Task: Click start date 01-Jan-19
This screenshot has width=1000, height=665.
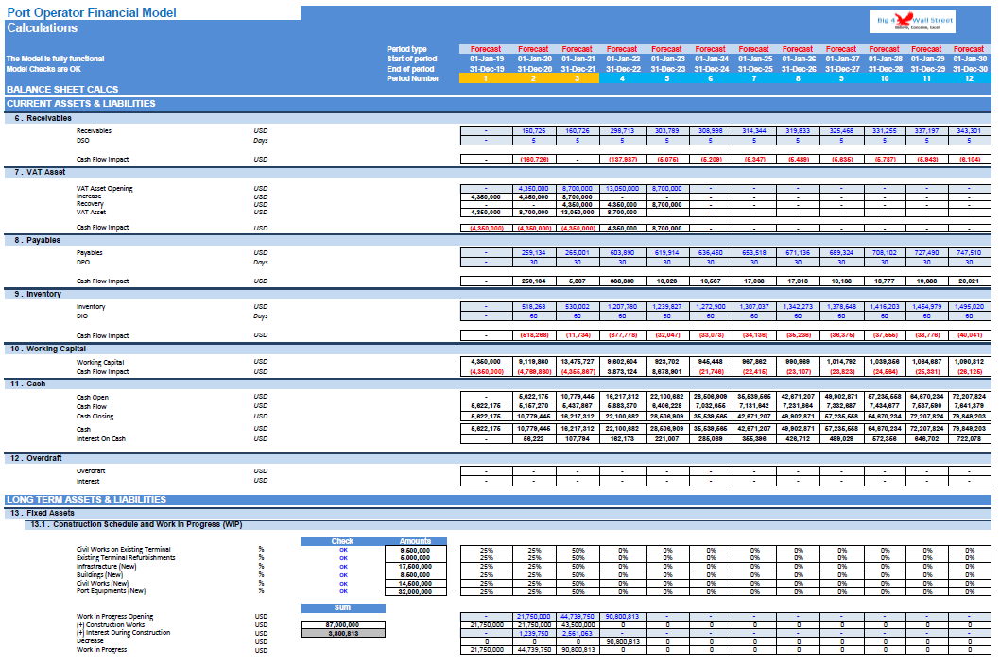Action: tap(487, 59)
